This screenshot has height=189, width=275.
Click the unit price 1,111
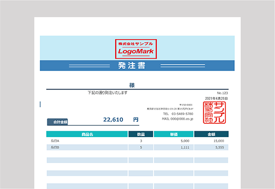(185, 147)
